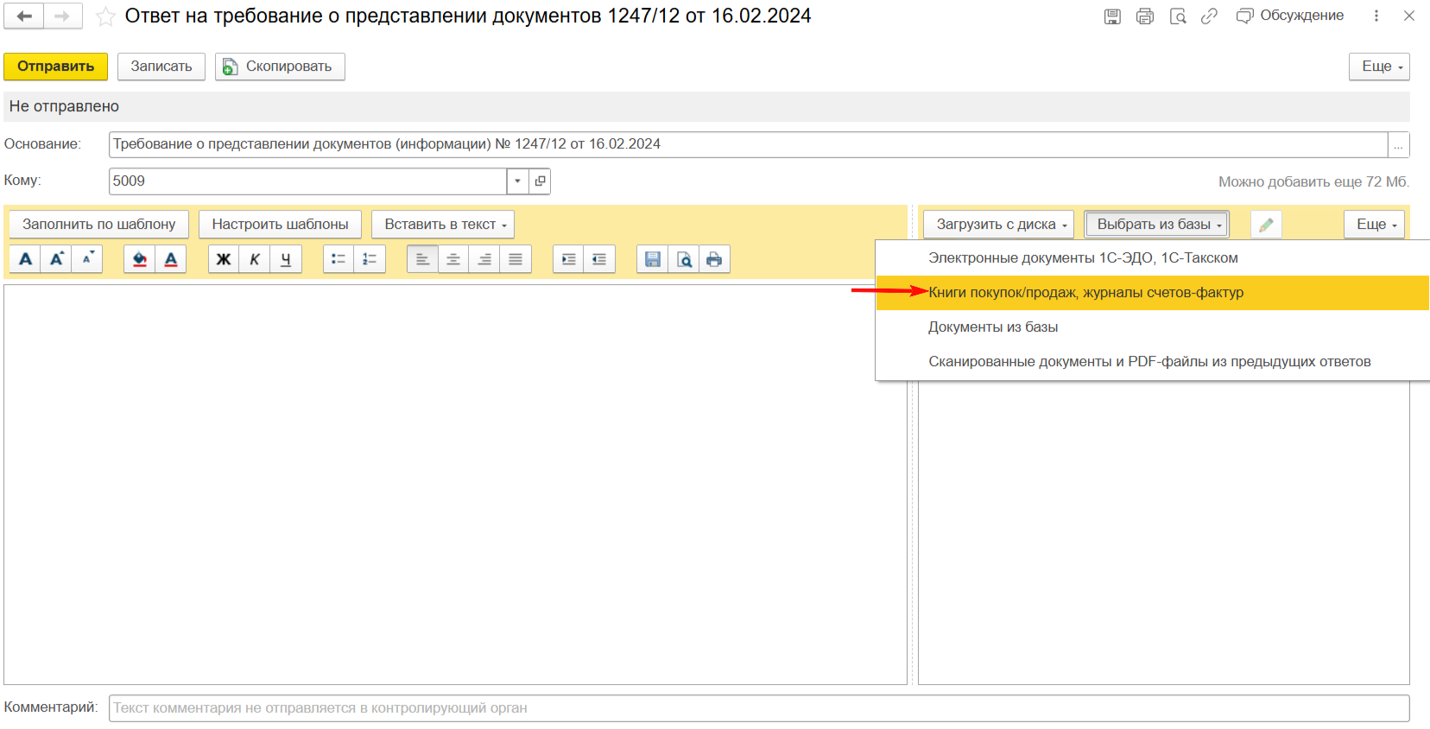Align text left
Image resolution: width=1430 pixels, height=729 pixels.
coord(422,259)
